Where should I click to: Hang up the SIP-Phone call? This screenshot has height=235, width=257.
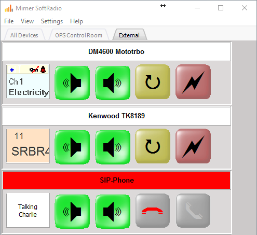pyautogui.click(x=153, y=211)
